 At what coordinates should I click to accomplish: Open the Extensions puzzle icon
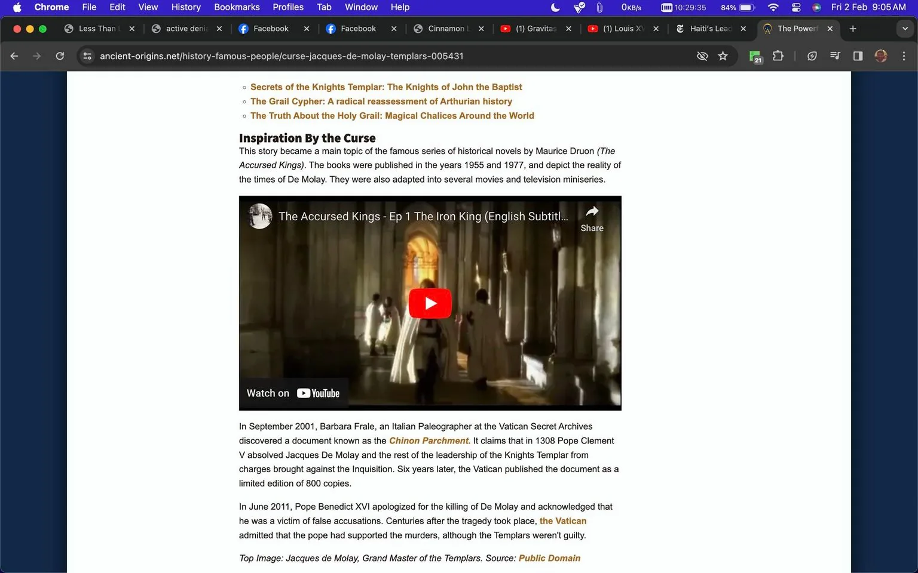778,56
